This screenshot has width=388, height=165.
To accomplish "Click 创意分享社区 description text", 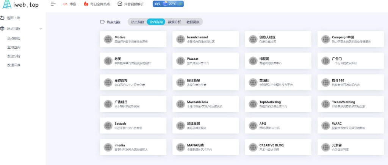I will coord(268,42).
